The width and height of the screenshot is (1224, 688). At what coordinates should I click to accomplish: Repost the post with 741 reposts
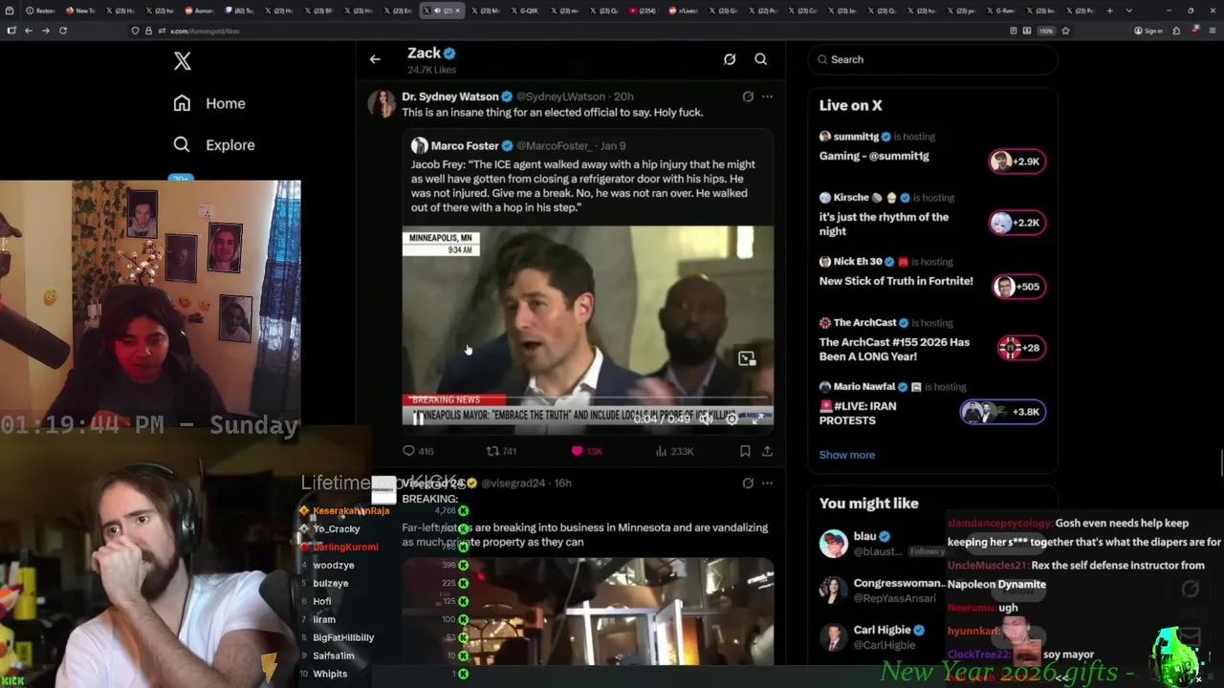[x=502, y=451]
